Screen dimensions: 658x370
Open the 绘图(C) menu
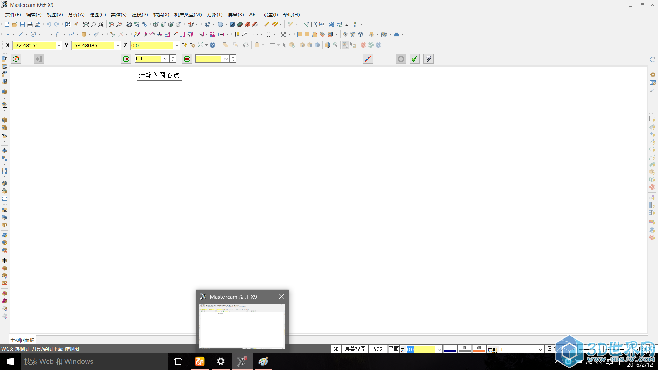98,15
